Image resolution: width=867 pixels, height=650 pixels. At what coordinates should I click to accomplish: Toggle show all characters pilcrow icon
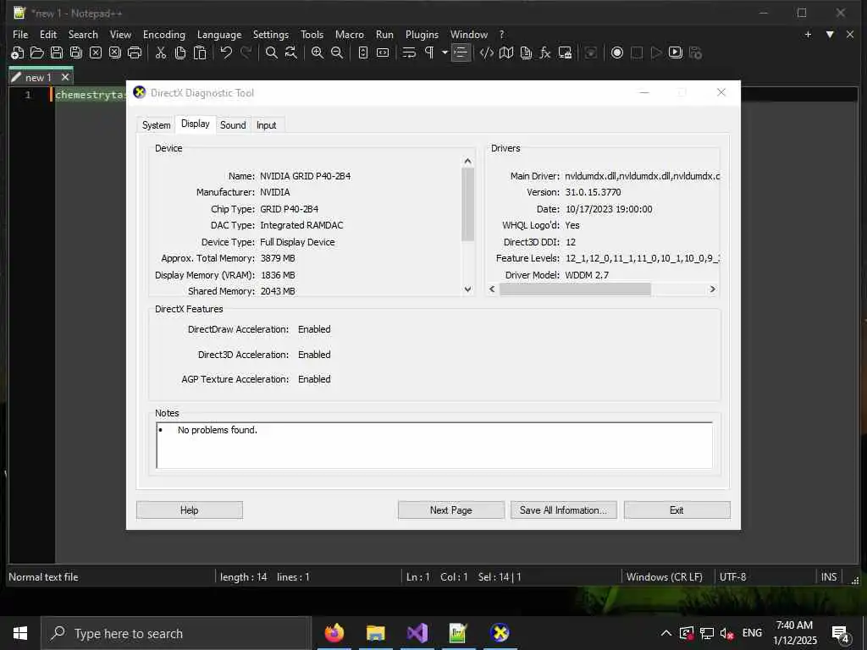coord(429,53)
